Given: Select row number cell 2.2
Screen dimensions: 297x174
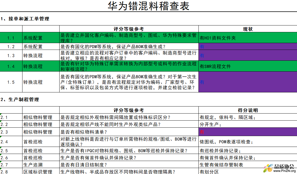Looking at the screenshot, I should click(11, 124).
